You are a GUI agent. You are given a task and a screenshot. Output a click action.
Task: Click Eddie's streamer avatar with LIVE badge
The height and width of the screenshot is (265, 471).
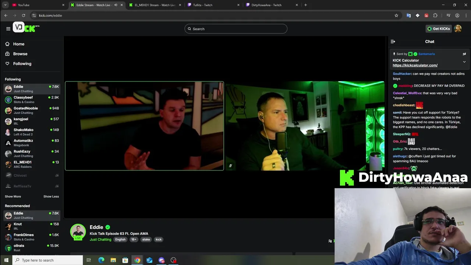pos(78,232)
